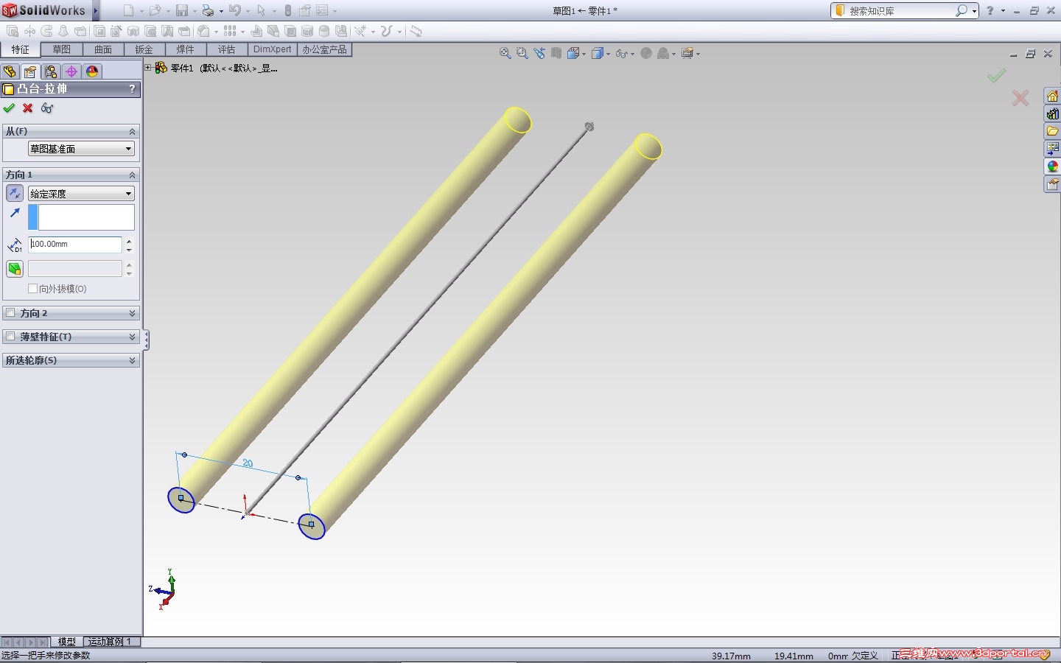The width and height of the screenshot is (1061, 663).
Task: Click Zoom to Fit icon
Action: click(505, 53)
